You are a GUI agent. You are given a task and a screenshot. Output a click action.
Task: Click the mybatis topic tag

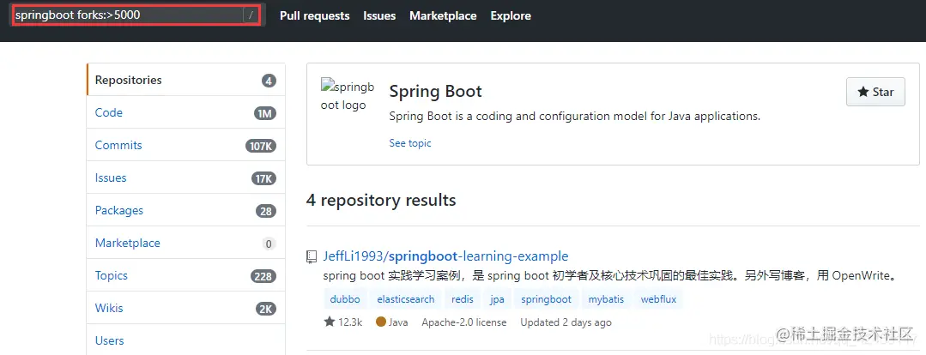[x=606, y=299]
